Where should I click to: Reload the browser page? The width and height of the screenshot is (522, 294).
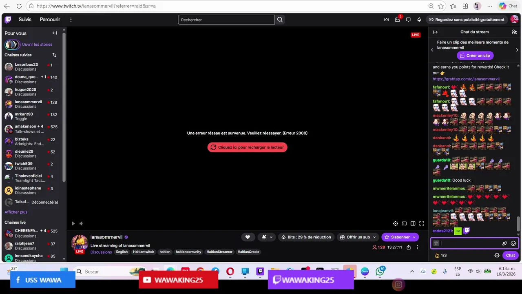pyautogui.click(x=19, y=6)
